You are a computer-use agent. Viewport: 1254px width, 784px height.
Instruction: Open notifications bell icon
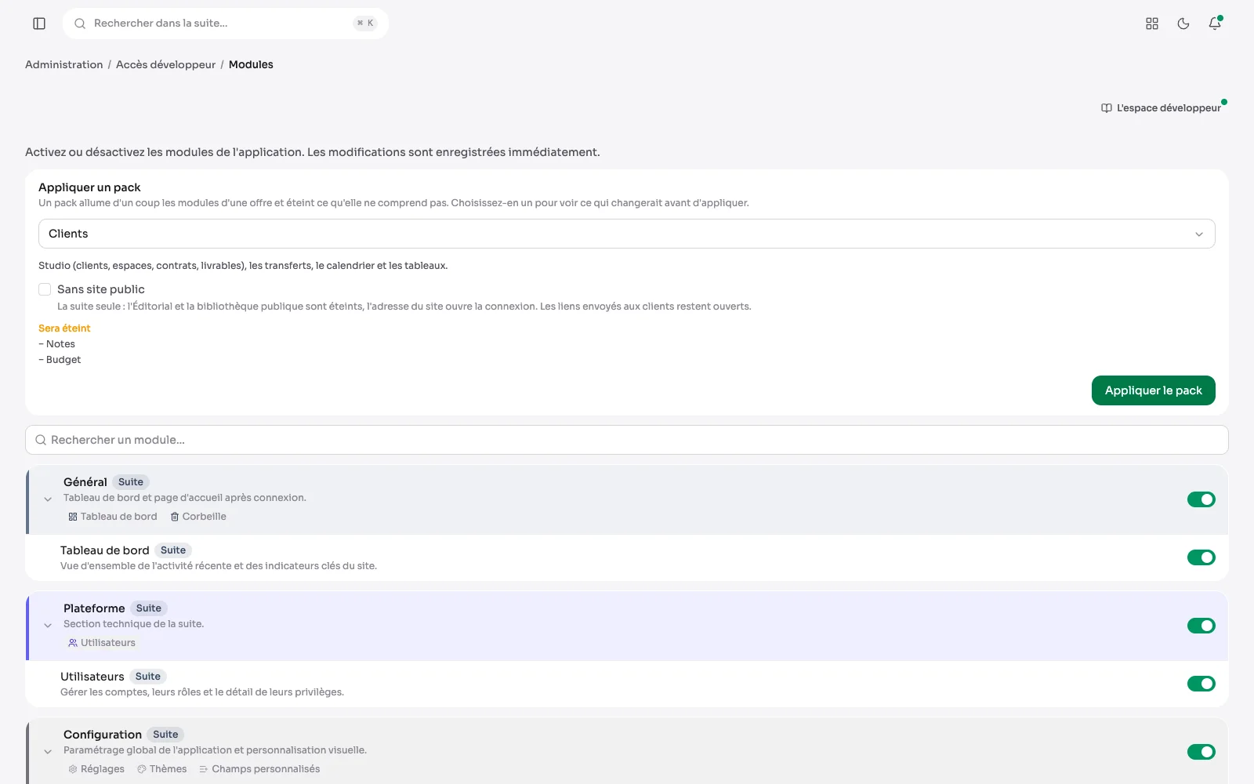coord(1215,24)
